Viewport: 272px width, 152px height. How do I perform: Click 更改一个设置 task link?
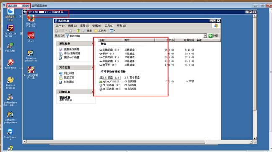pos(69,58)
